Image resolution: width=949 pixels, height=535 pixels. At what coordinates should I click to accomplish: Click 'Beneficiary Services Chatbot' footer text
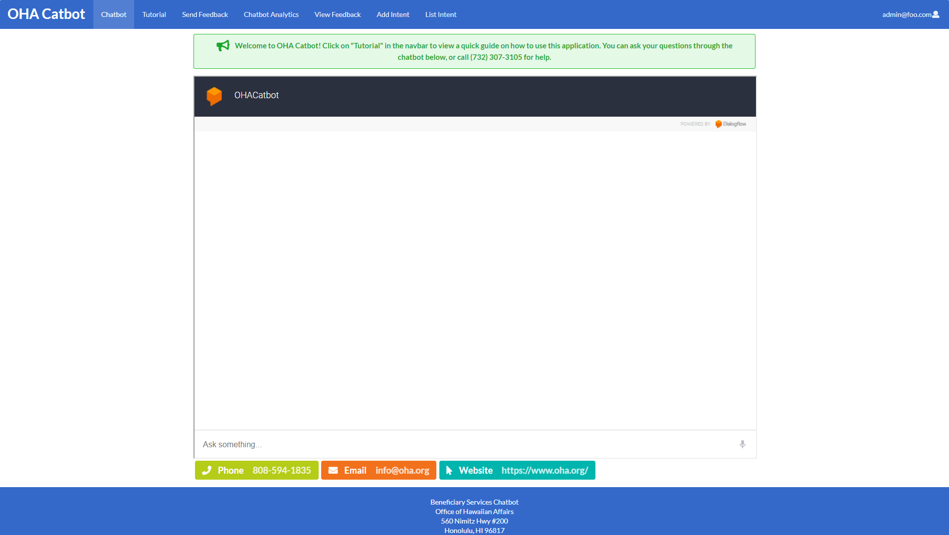474,502
